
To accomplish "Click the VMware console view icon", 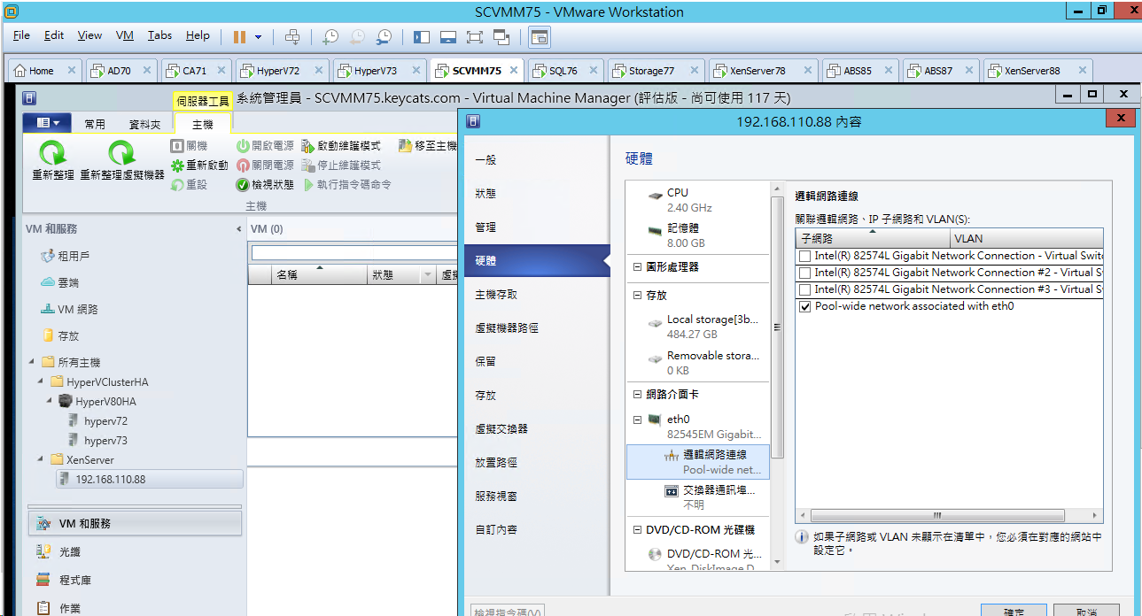I will [540, 37].
